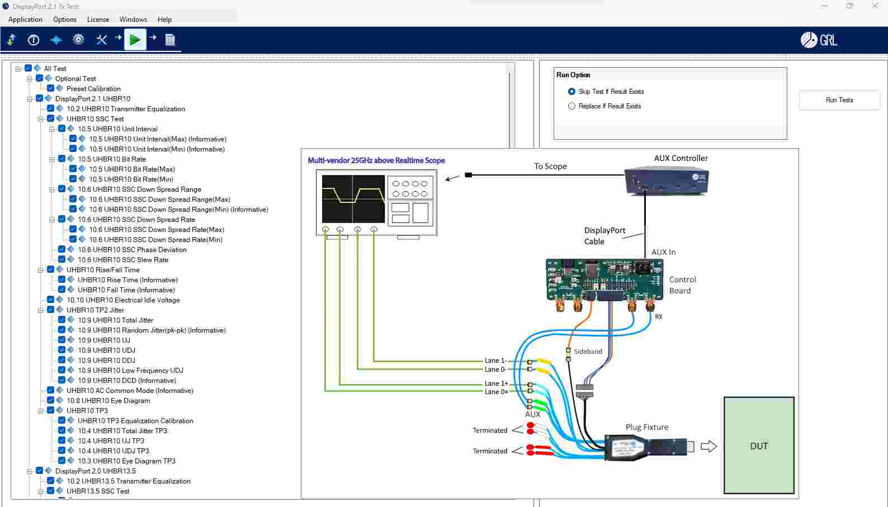Image resolution: width=888 pixels, height=507 pixels.
Task: Select the green play run icon
Action: click(135, 40)
